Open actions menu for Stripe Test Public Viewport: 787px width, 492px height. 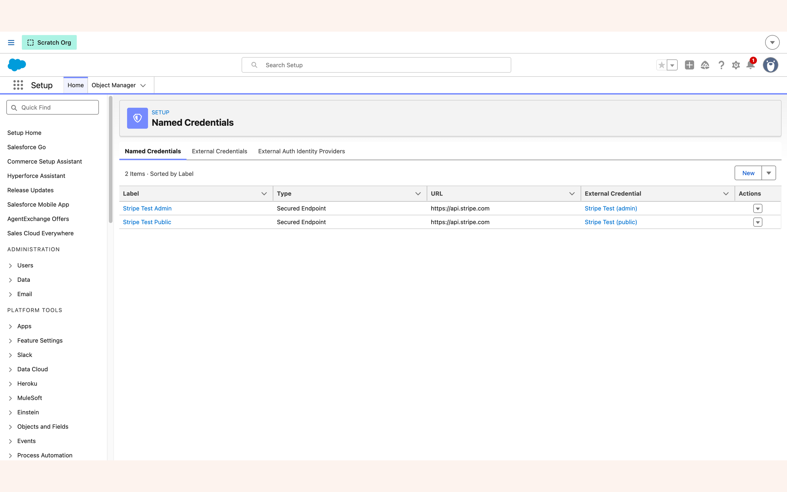pyautogui.click(x=758, y=222)
